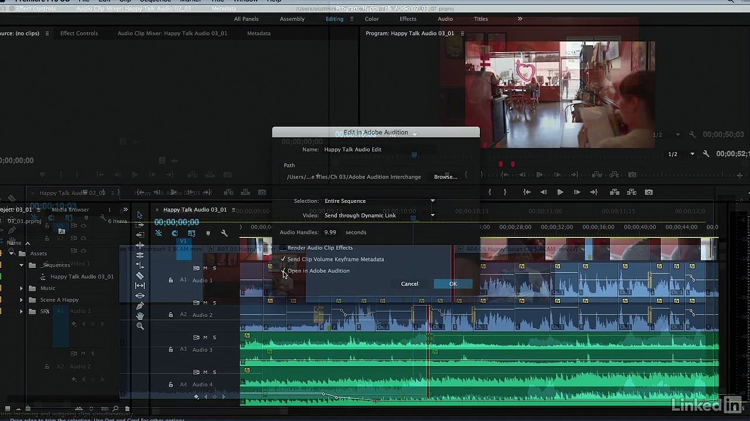Solo the Audio 2 track
The image size is (750, 421).
[214, 302]
